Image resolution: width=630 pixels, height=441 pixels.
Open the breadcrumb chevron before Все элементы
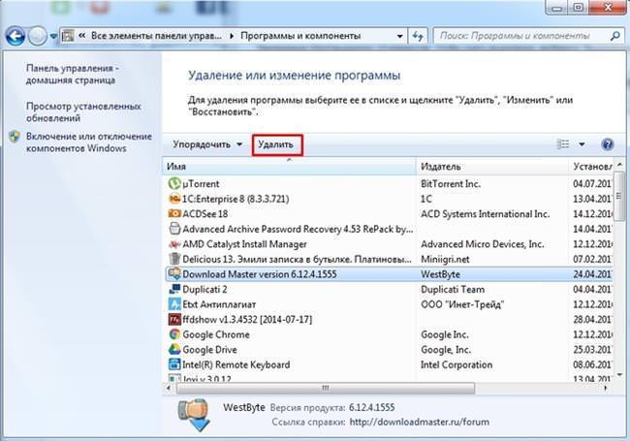click(x=82, y=36)
